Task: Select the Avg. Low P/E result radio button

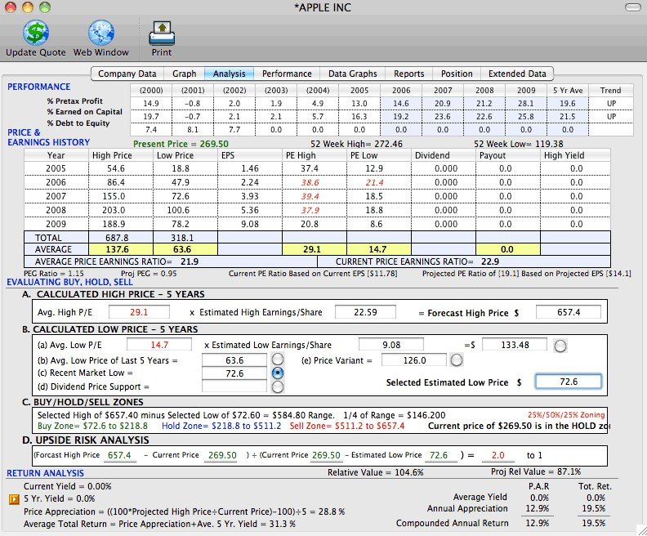Action: 560,346
